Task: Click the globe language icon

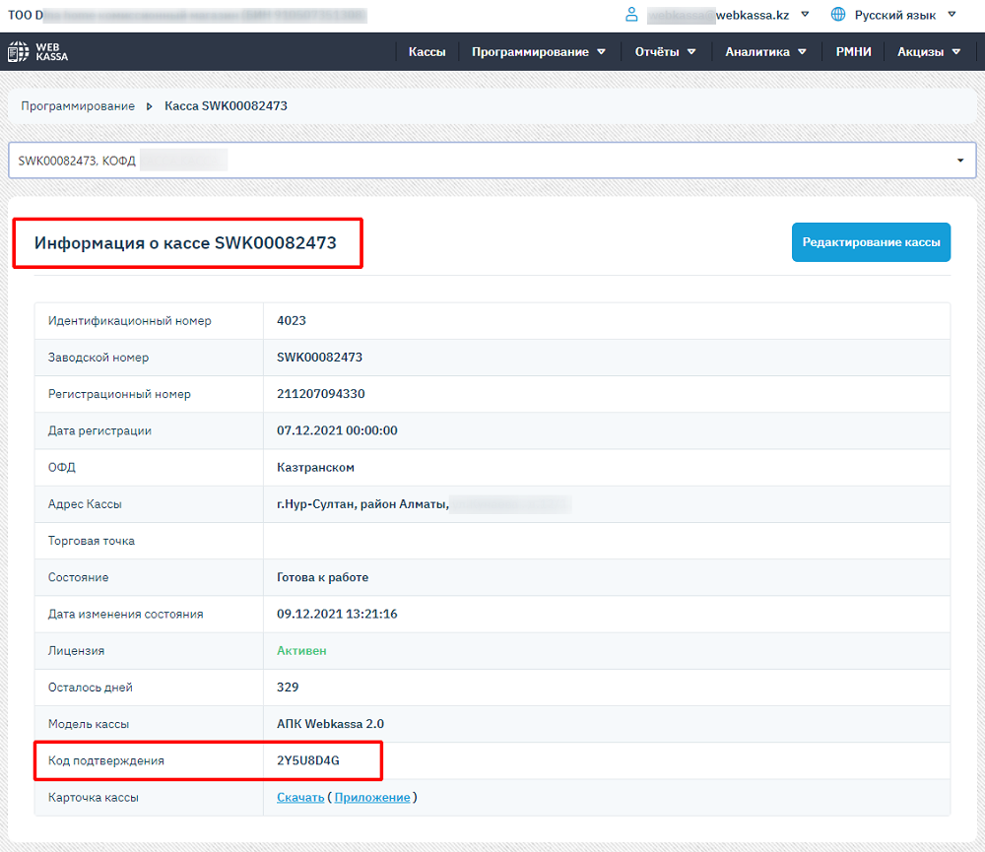Action: pos(838,15)
